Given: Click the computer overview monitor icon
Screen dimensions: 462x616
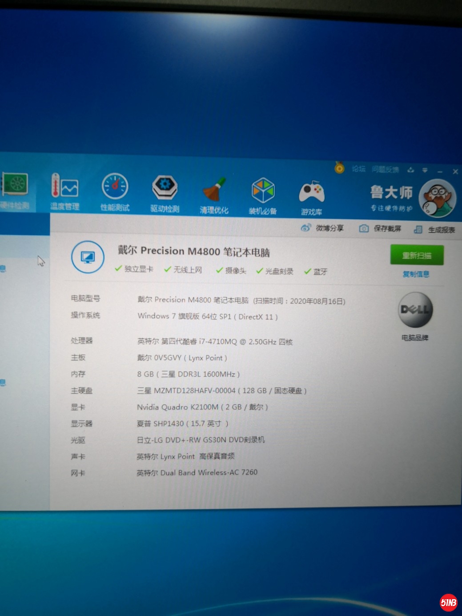Looking at the screenshot, I should pos(88,257).
